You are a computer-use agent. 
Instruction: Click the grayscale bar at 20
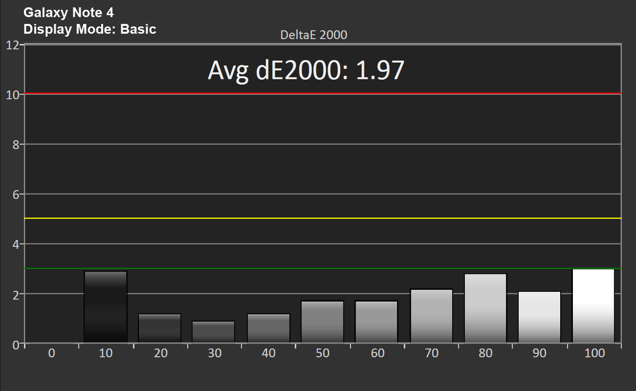pos(160,328)
